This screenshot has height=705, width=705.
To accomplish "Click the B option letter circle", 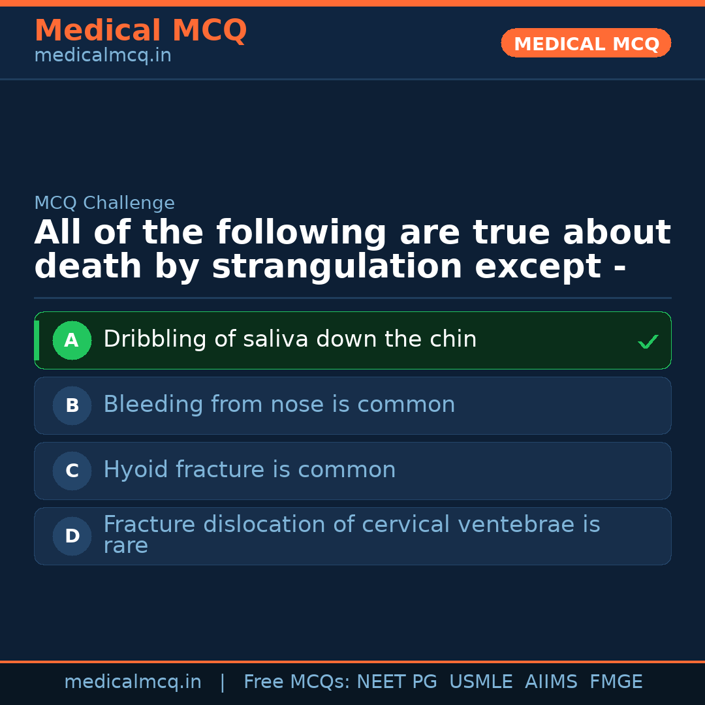I will (x=72, y=405).
